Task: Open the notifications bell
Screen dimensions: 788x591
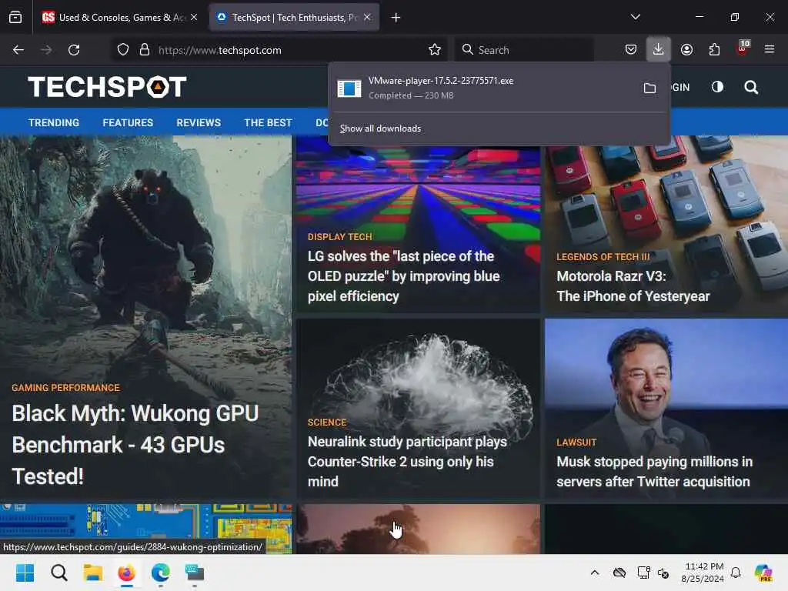Action: pyautogui.click(x=736, y=573)
